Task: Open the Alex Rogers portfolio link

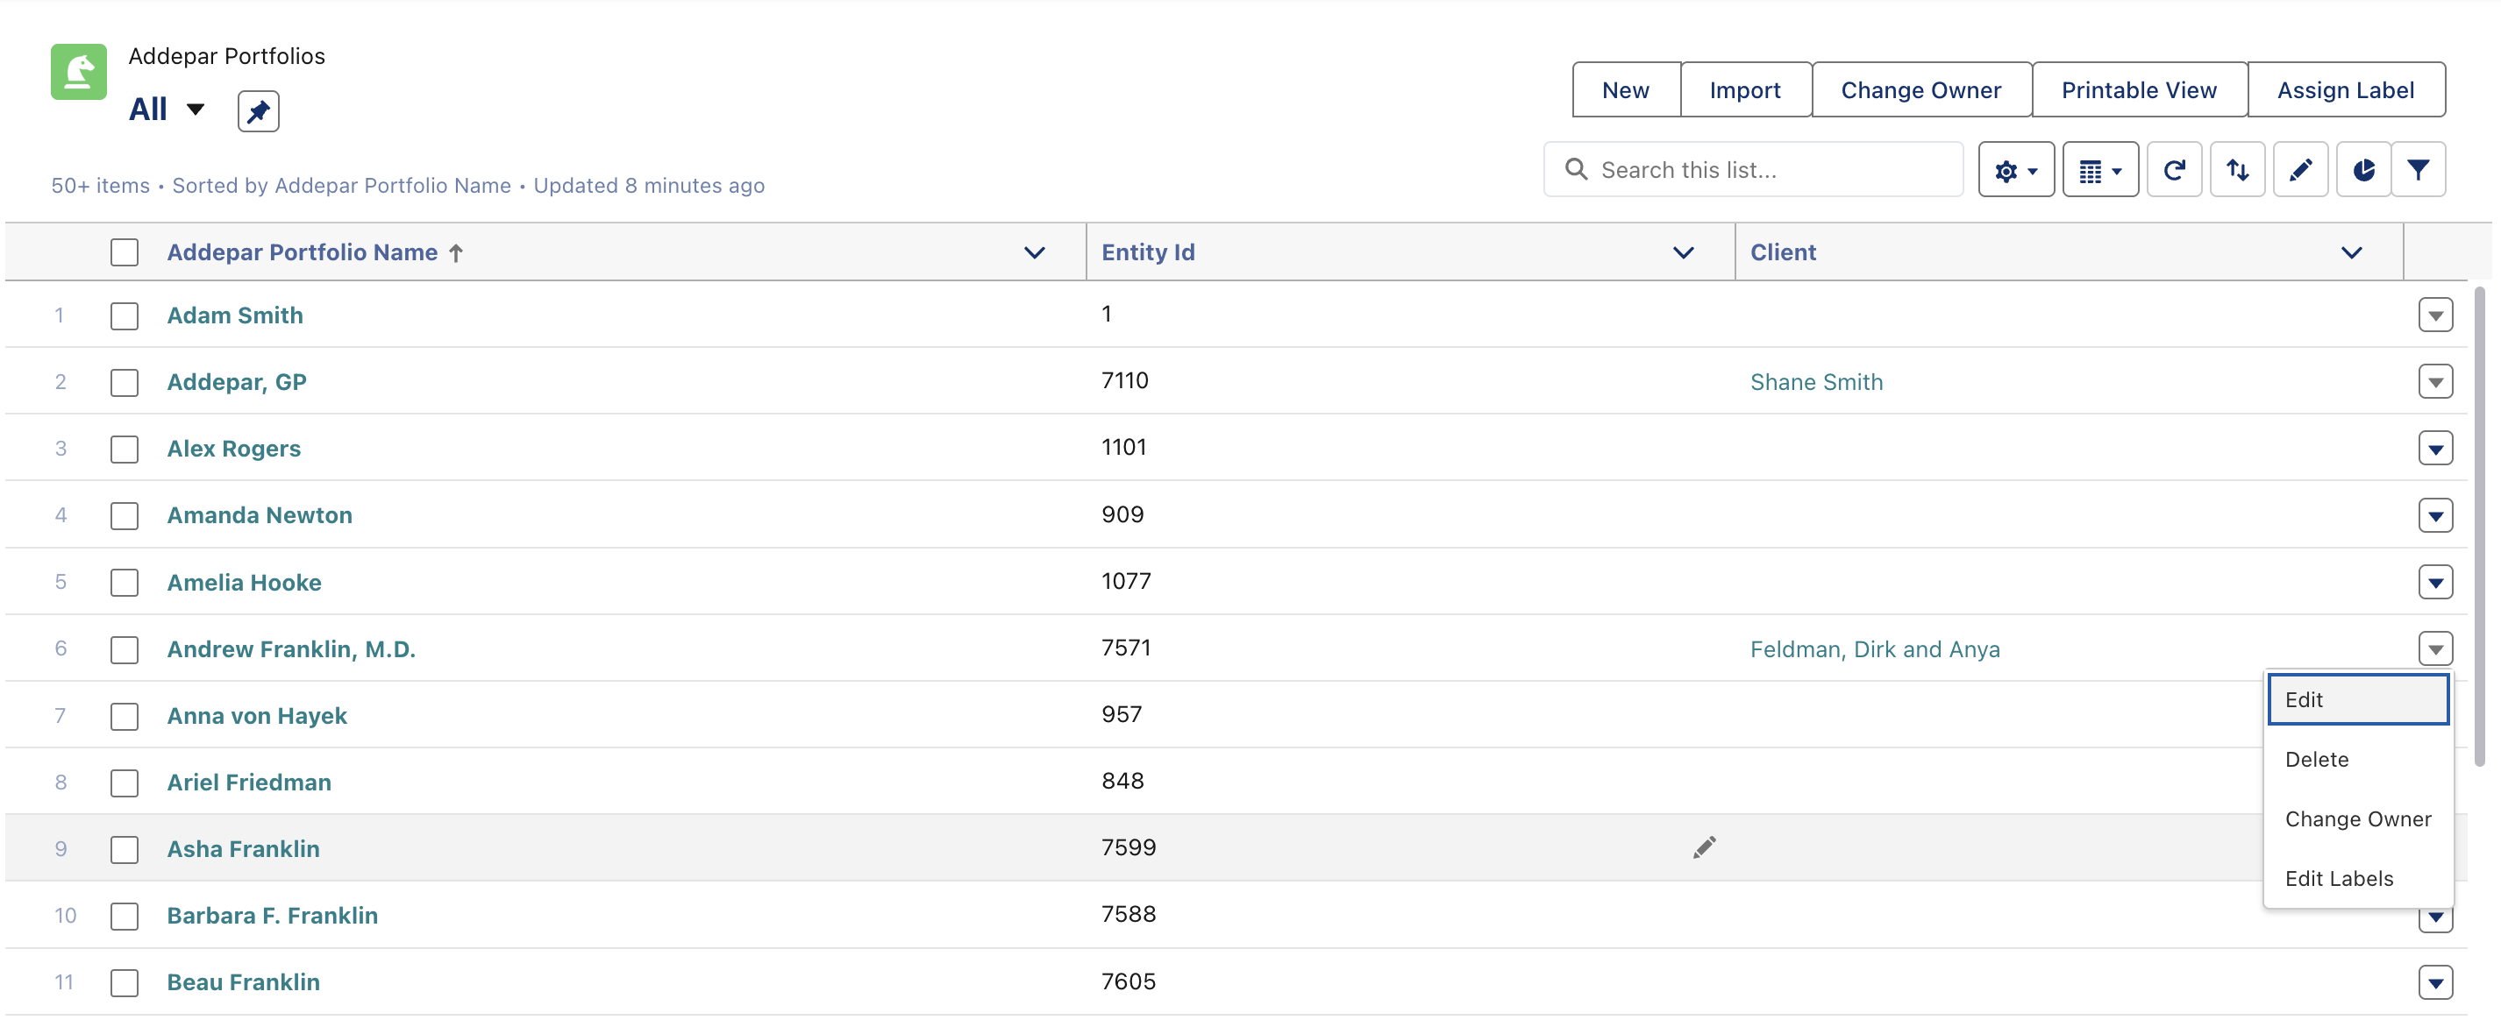Action: (x=234, y=450)
